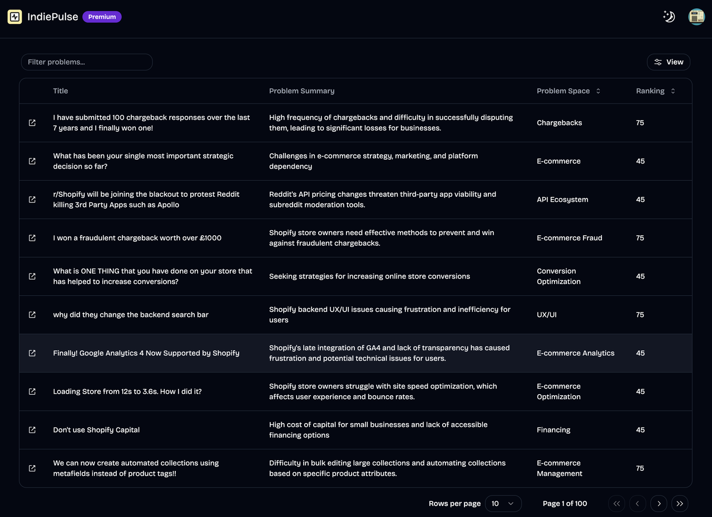Click the 'UX/UI' problem space cell
The height and width of the screenshot is (517, 712).
click(547, 315)
